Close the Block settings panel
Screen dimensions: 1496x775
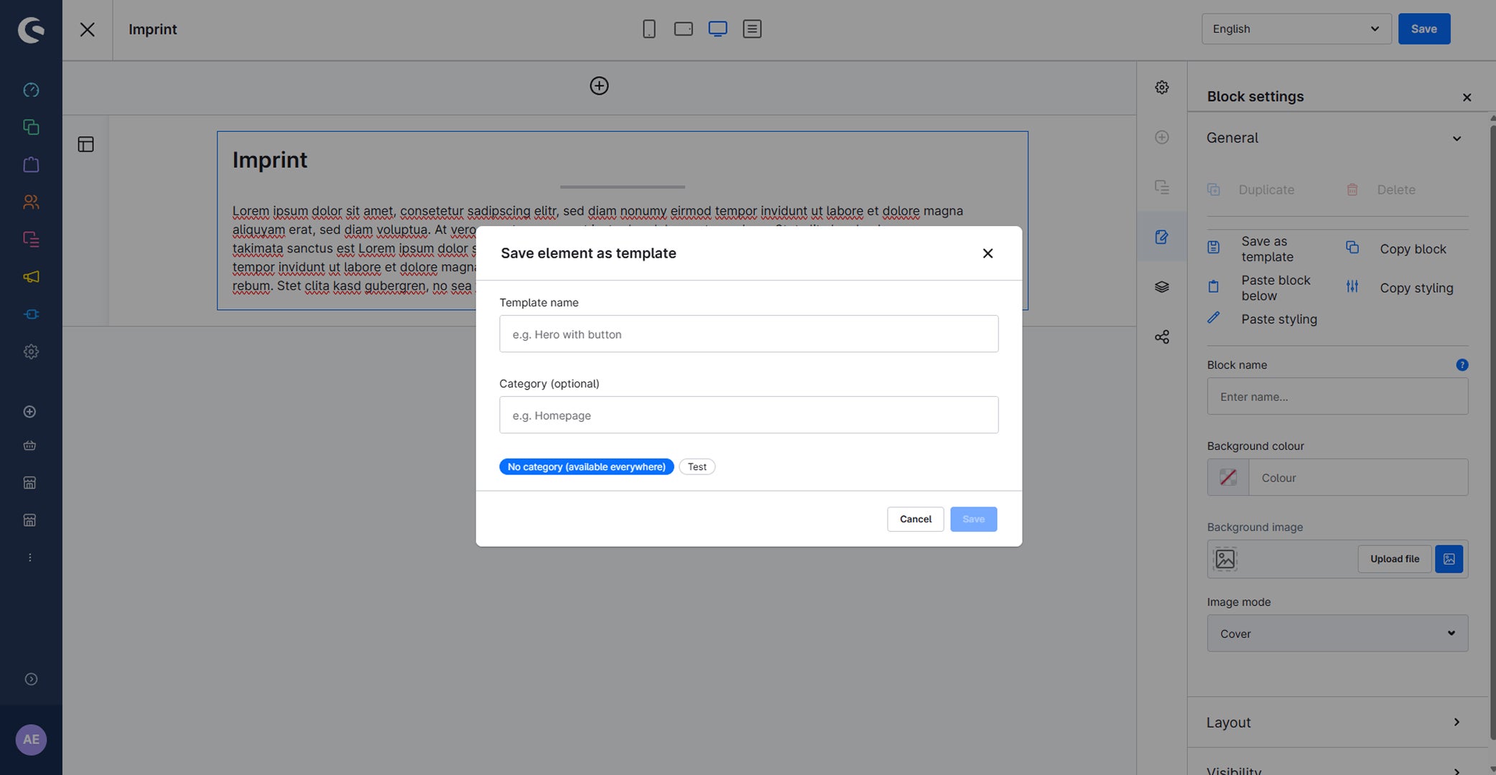(1467, 97)
